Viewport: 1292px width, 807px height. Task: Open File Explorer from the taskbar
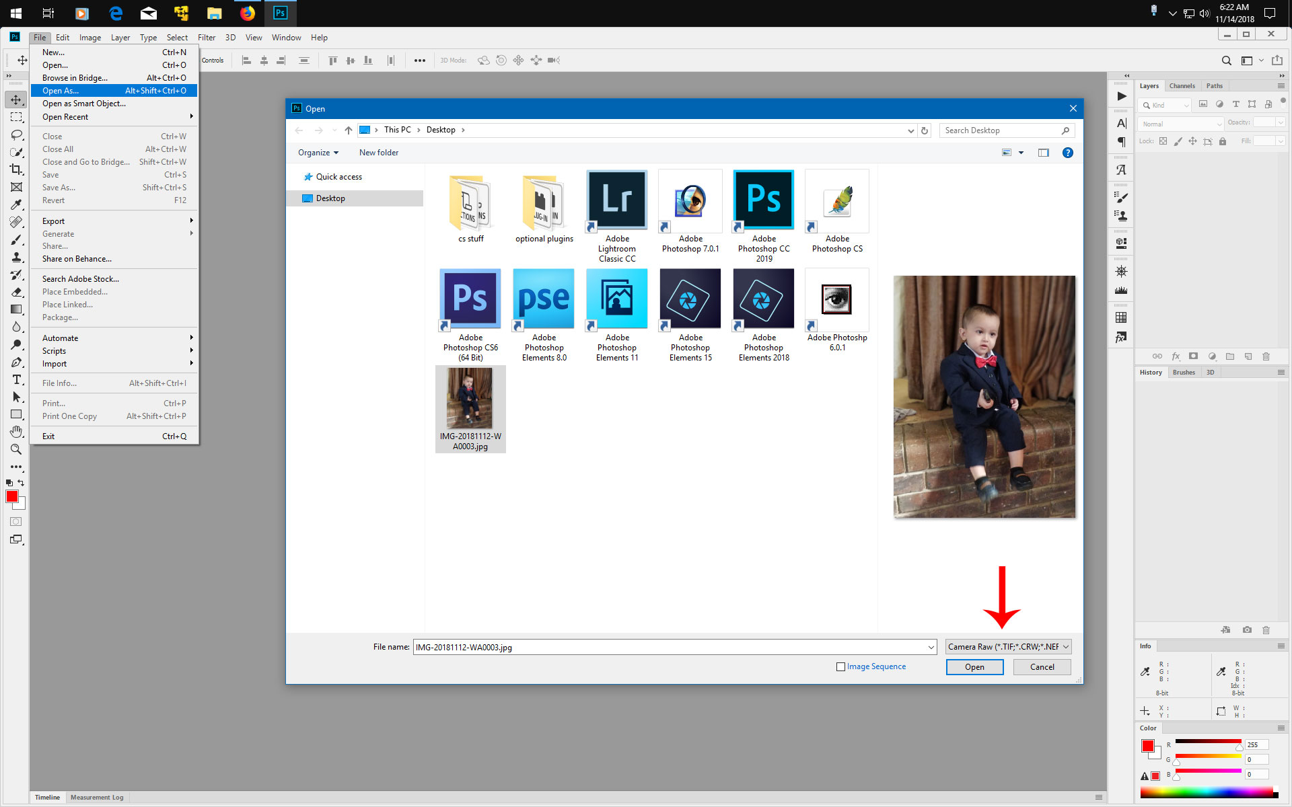214,13
